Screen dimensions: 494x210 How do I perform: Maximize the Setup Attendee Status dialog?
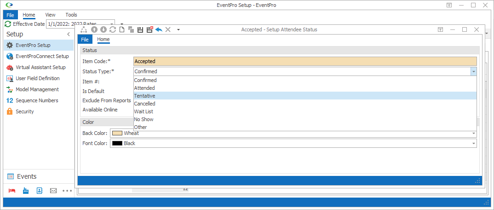465,29
